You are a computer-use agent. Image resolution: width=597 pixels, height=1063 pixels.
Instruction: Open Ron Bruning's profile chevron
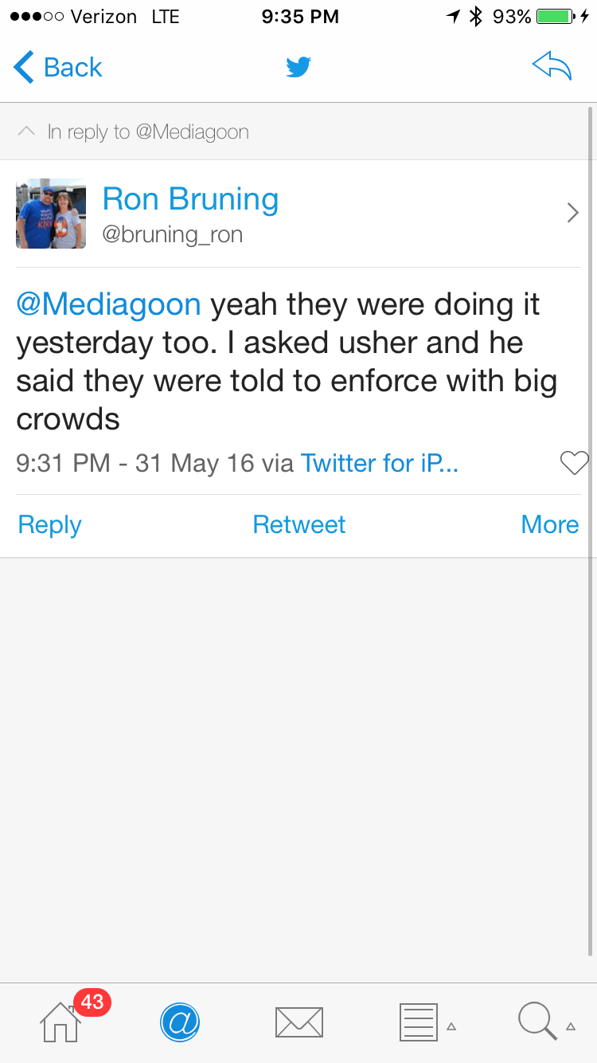pos(572,213)
